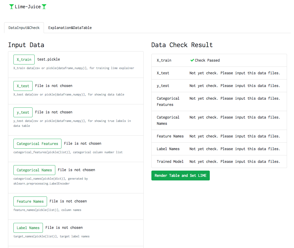Click 'File is not chosen' beside y_test
This screenshot has height=248, width=294.
(x=54, y=112)
